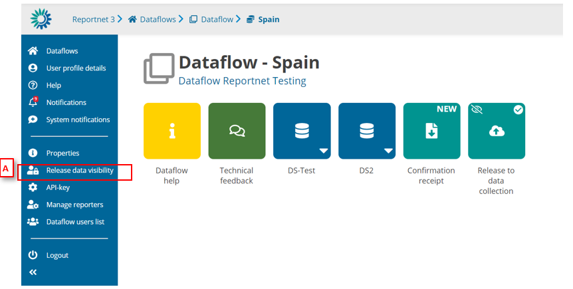Click the Reportnet sunburst logo
The width and height of the screenshot is (573, 289).
(x=41, y=19)
